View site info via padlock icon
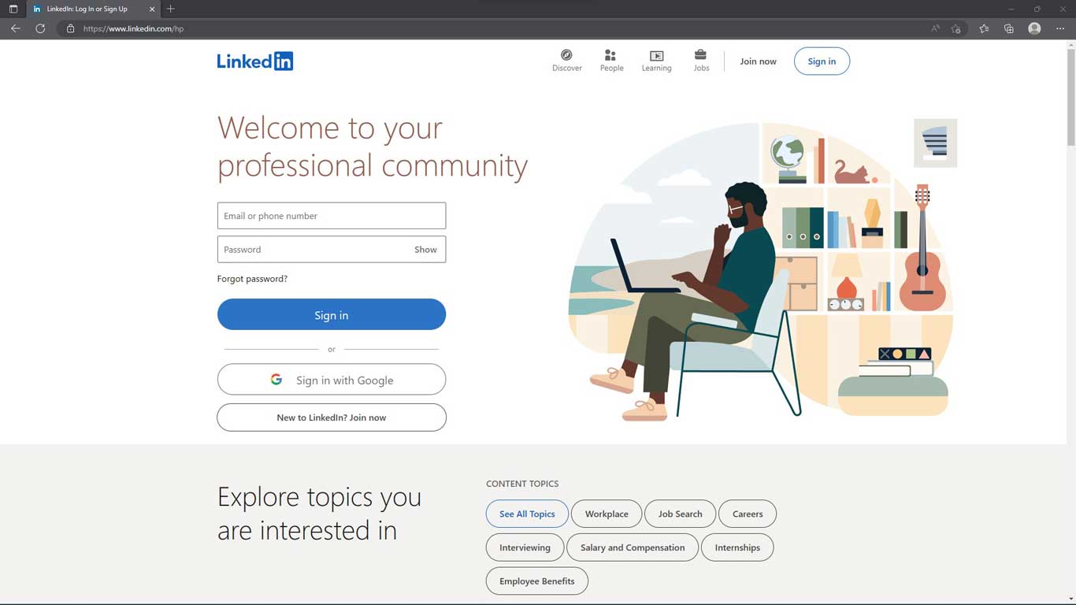This screenshot has height=605, width=1076. 70,28
